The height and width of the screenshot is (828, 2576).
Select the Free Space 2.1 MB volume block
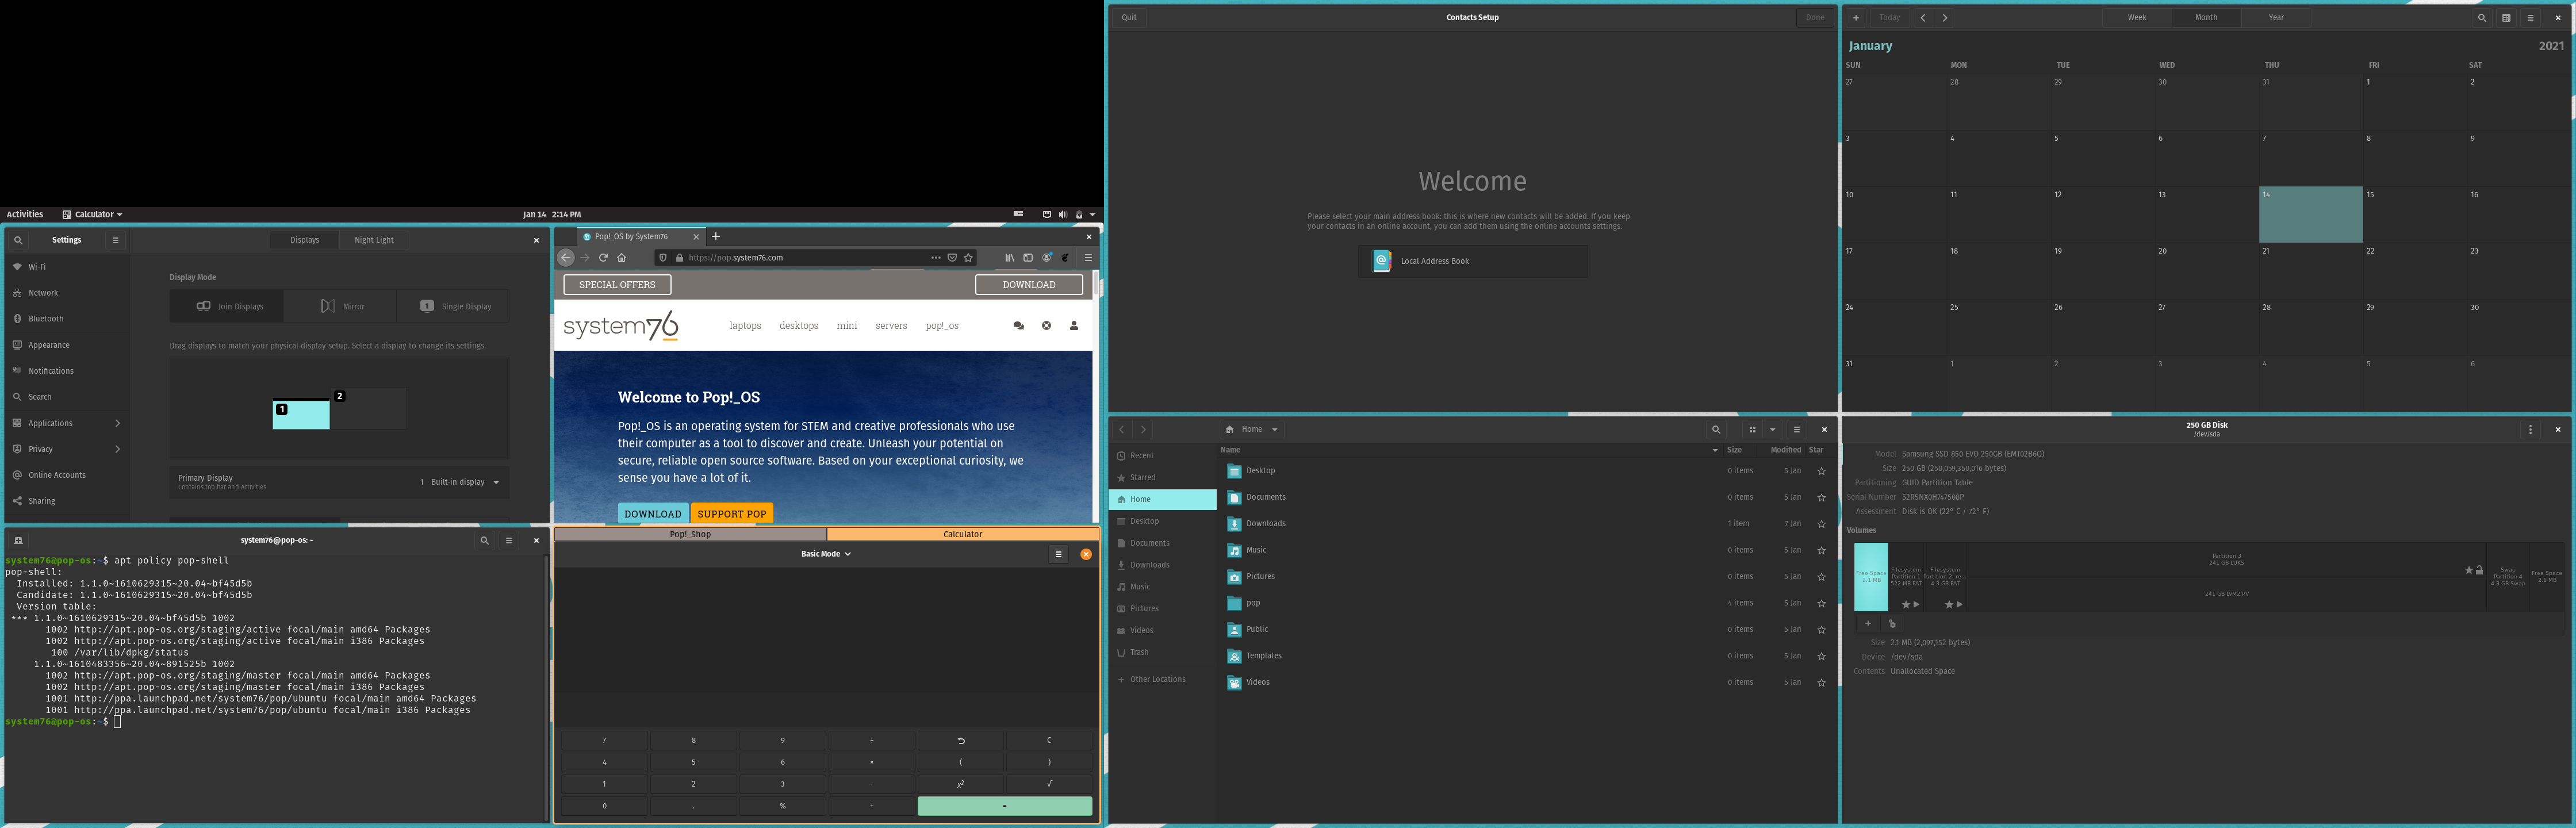point(1870,577)
